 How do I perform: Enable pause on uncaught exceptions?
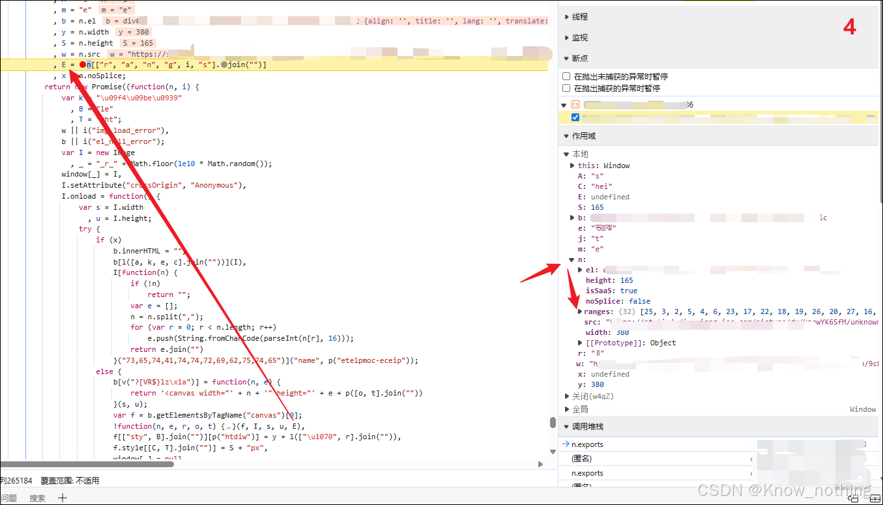566,76
